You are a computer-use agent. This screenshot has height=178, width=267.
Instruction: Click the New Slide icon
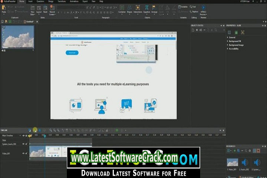(x=33, y=9)
